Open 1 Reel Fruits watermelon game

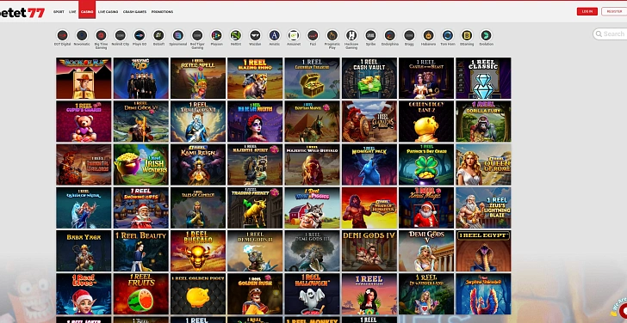140,294
